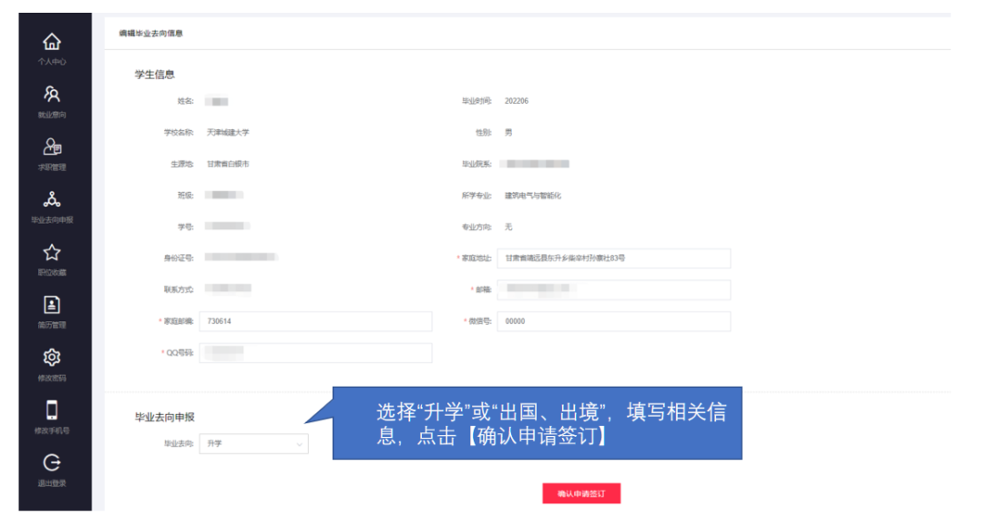Select the 毕业去向申报 sidebar icon
The width and height of the screenshot is (984, 527).
pyautogui.click(x=52, y=200)
